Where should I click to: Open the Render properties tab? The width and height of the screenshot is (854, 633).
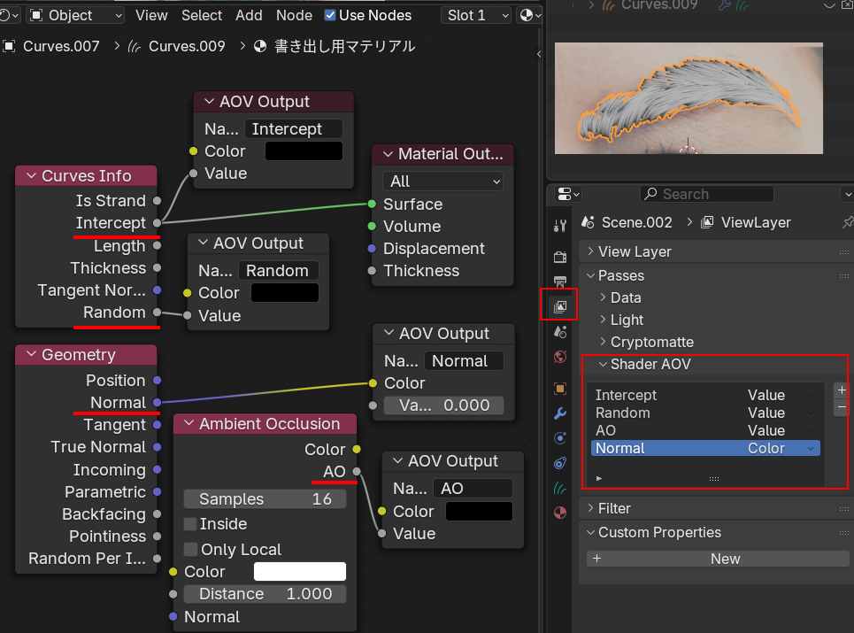pyautogui.click(x=559, y=257)
